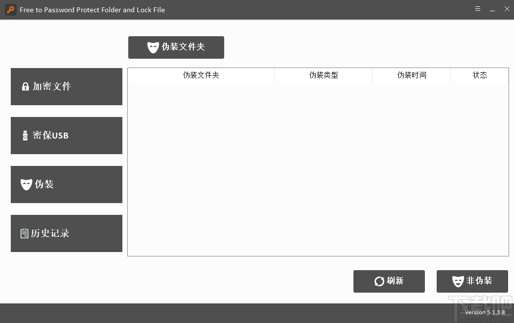Click the mask icon on 伪装文件夹 button
The height and width of the screenshot is (323, 514).
pyautogui.click(x=153, y=47)
